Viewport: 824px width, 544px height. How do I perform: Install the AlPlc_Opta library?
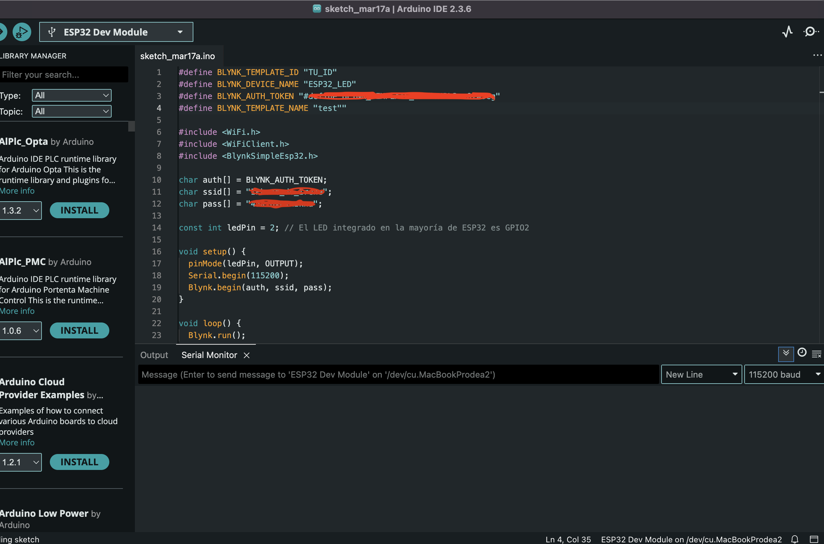coord(79,210)
